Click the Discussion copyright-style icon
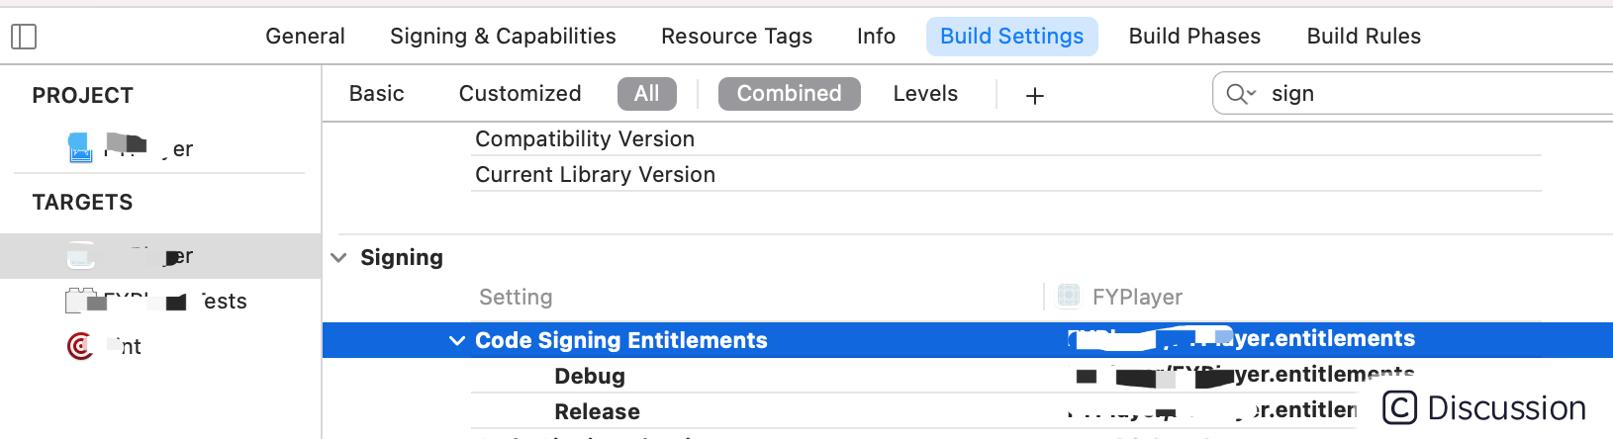Screen dimensions: 1613x439 point(1399,407)
